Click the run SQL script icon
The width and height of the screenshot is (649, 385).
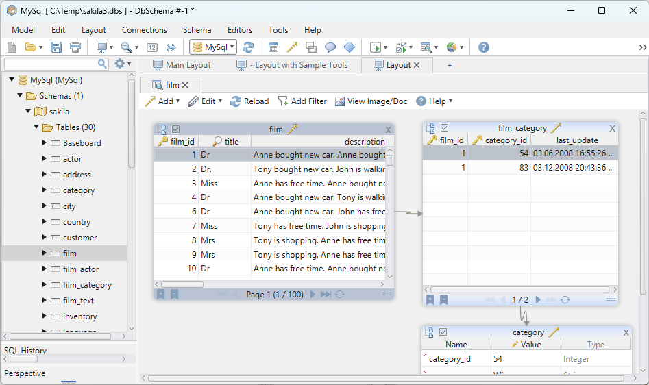376,47
